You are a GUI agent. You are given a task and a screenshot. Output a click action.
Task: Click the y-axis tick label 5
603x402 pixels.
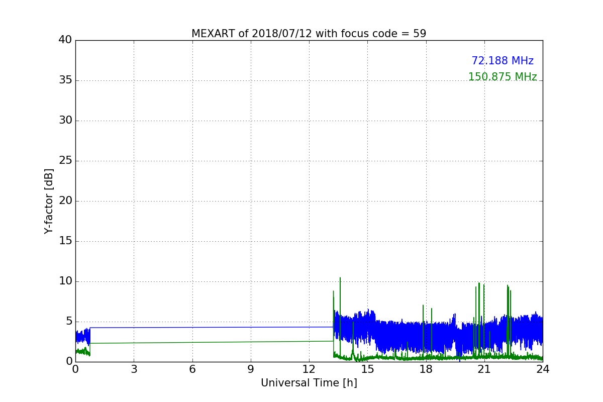coord(69,322)
